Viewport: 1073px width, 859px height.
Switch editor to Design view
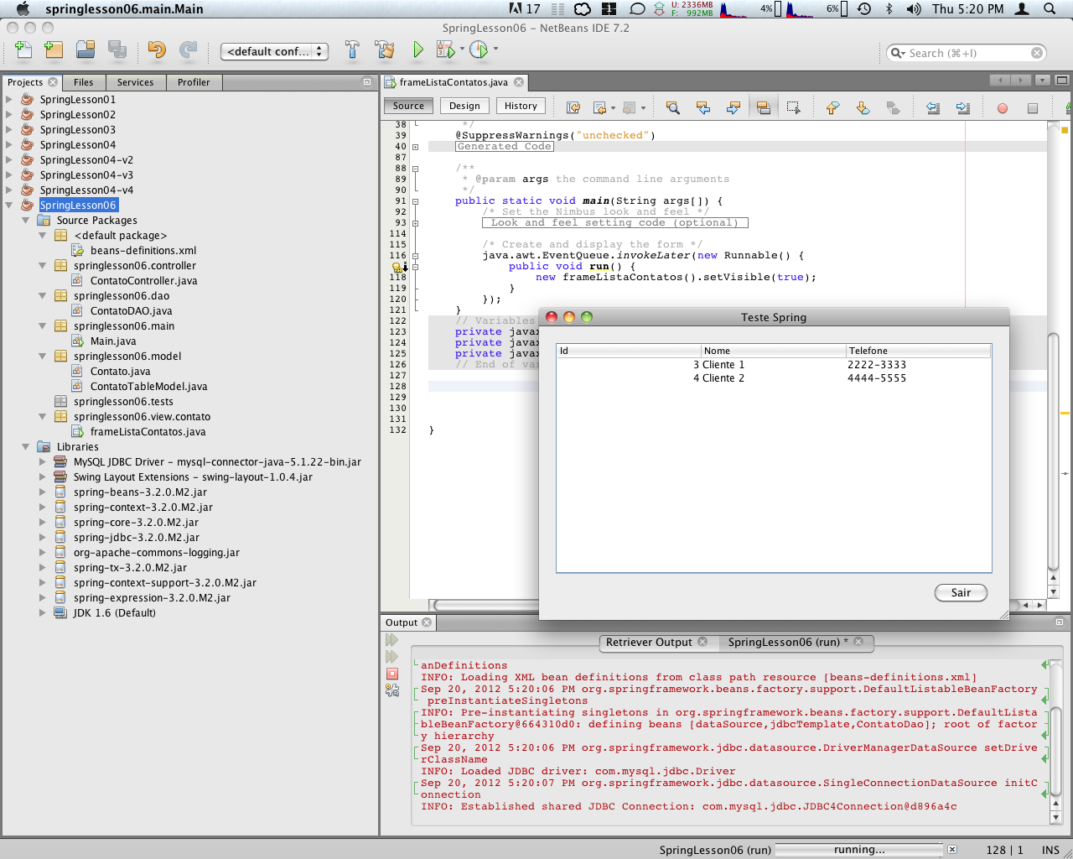pos(464,106)
